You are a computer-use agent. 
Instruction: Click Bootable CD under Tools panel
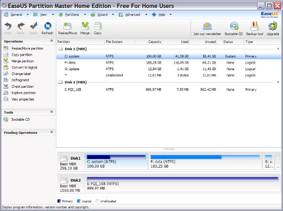20,119
